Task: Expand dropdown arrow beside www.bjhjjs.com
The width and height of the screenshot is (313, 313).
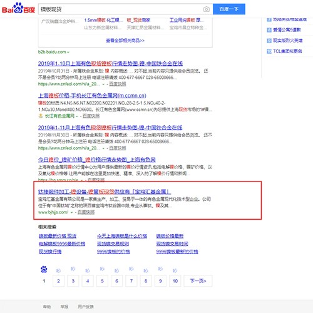Action: (x=71, y=212)
